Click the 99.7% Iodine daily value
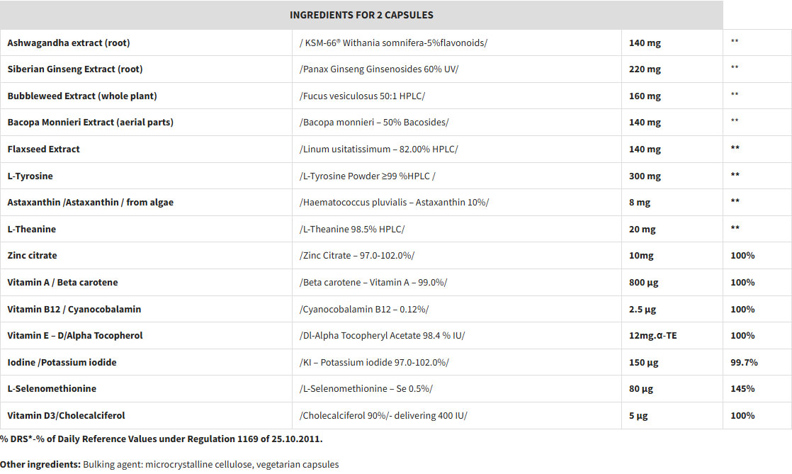This screenshot has height=474, width=792. coord(744,362)
